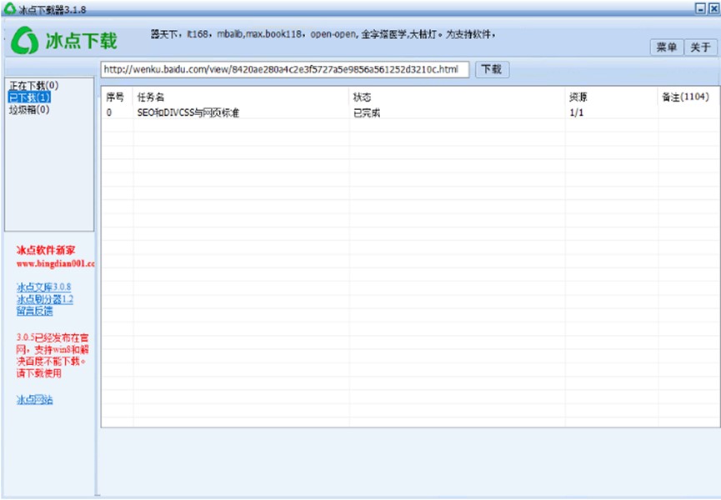This screenshot has height=500, width=721.
Task: Close the 冰点下载器 window
Action: click(714, 8)
